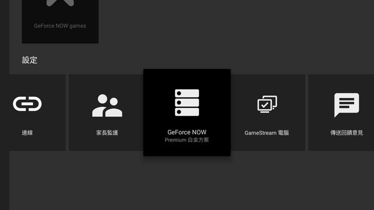Click the GeForce NOW tile title
The width and height of the screenshot is (374, 210).
(187, 132)
